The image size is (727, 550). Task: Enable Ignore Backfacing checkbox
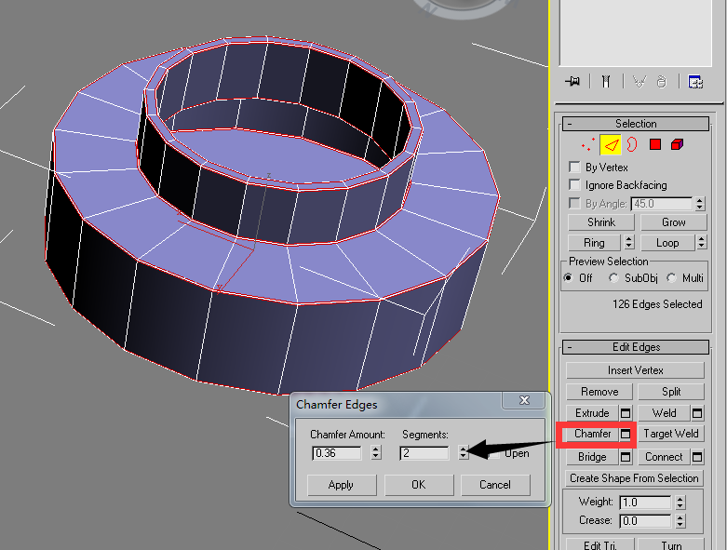pyautogui.click(x=574, y=185)
